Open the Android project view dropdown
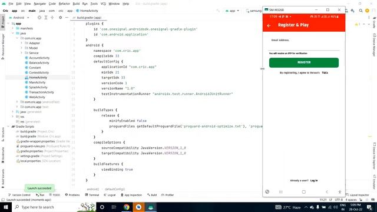This screenshot has width=377, height=212. point(19,18)
